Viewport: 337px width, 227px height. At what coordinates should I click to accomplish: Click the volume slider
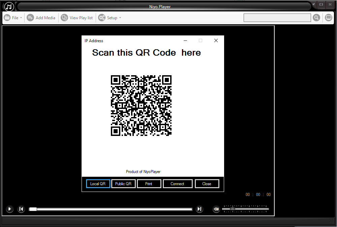[x=245, y=209]
